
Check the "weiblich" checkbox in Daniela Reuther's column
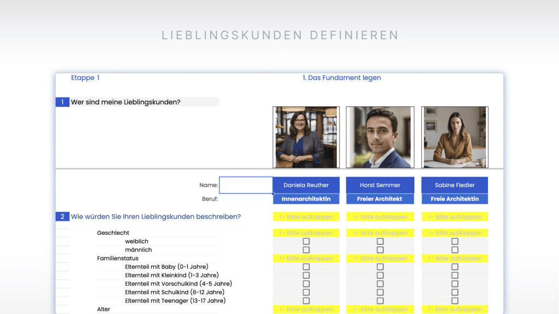tap(306, 241)
